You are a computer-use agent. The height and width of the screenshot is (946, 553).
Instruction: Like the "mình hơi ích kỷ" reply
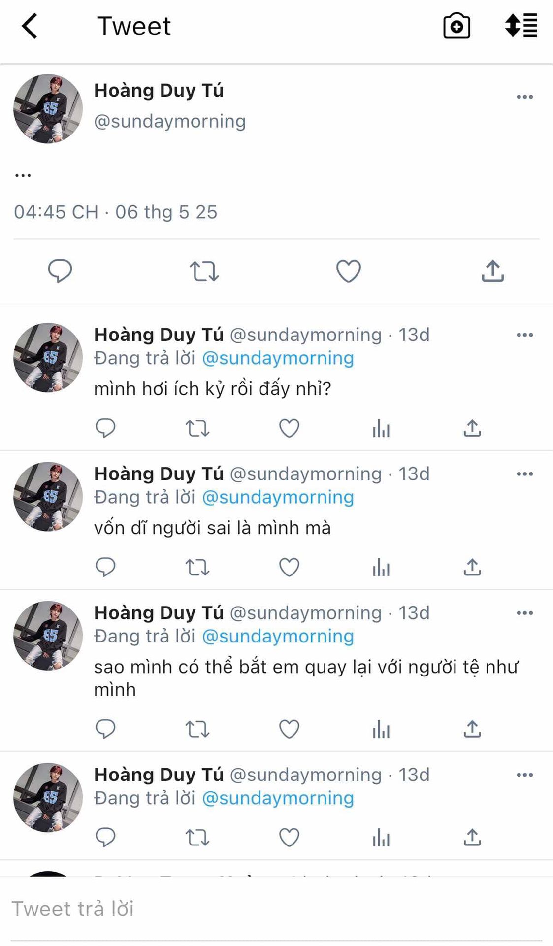pos(289,428)
